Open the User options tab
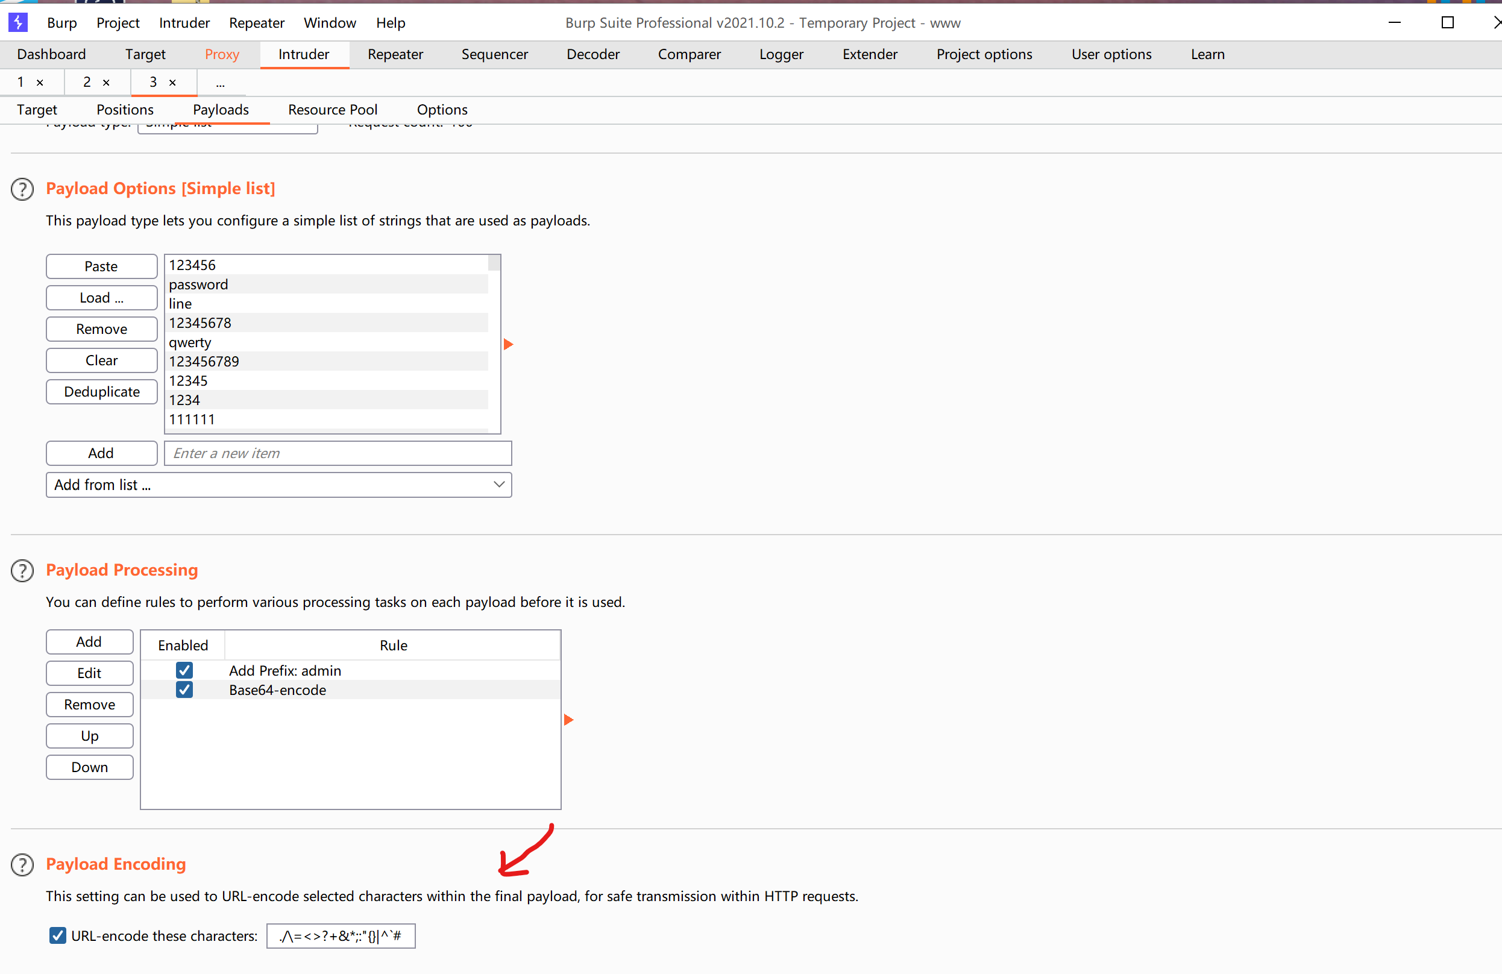Viewport: 1502px width, 974px height. [1112, 54]
